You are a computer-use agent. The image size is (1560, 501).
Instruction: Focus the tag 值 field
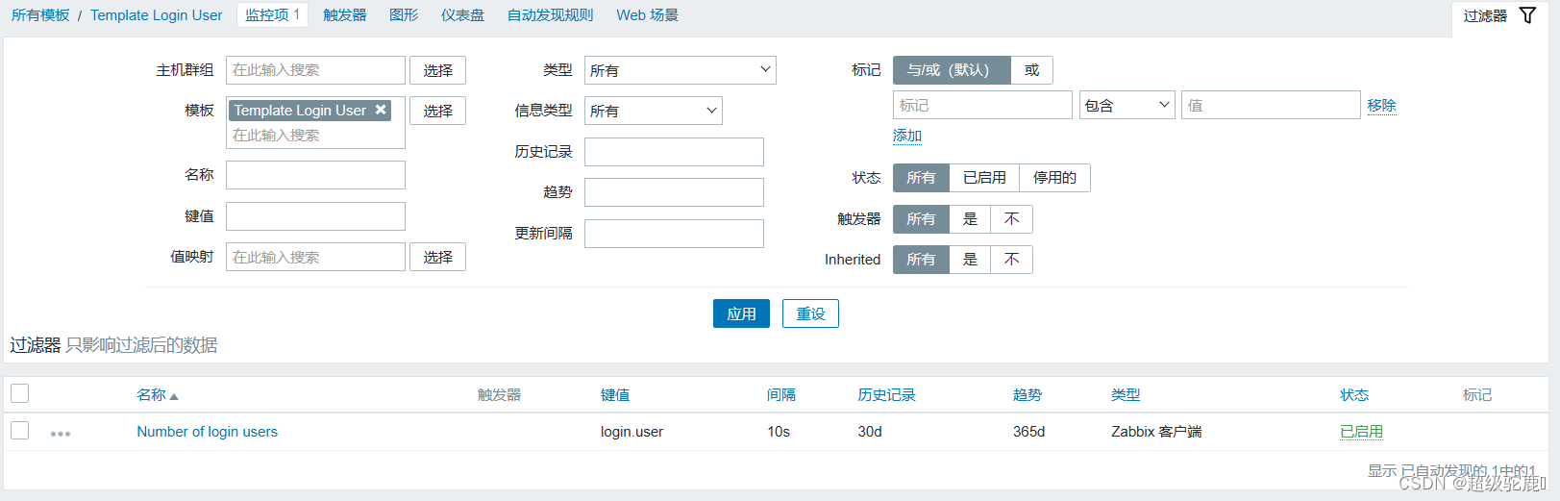click(x=1271, y=105)
